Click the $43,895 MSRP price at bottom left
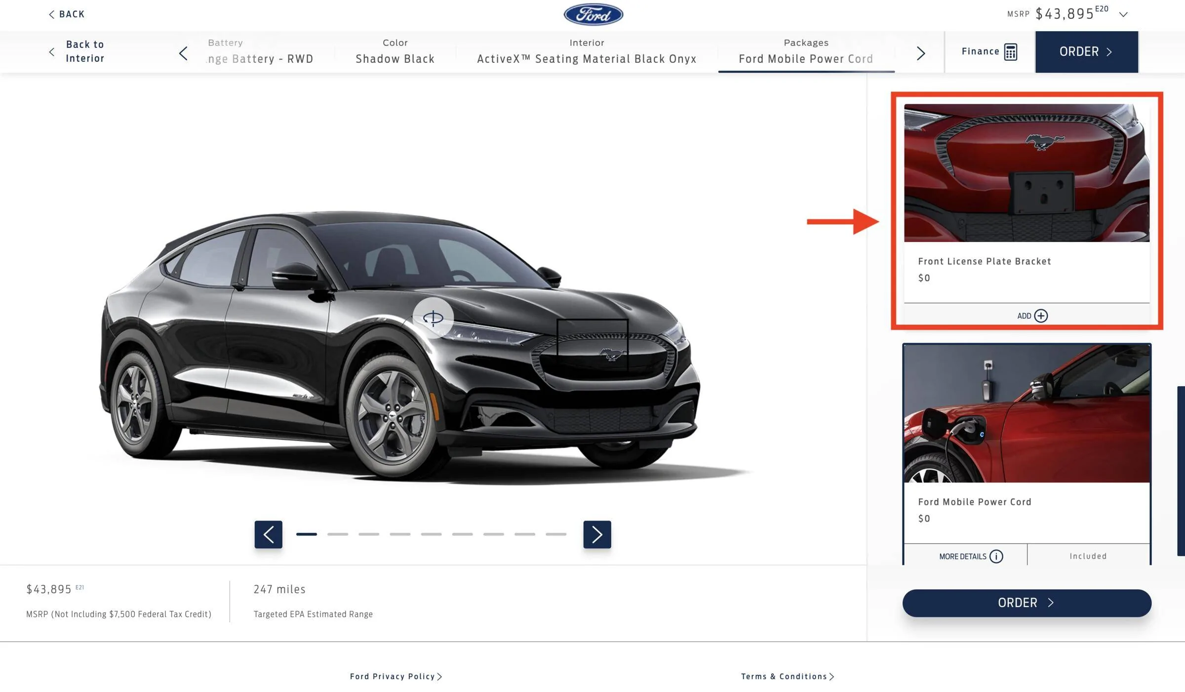The height and width of the screenshot is (692, 1185). [49, 589]
